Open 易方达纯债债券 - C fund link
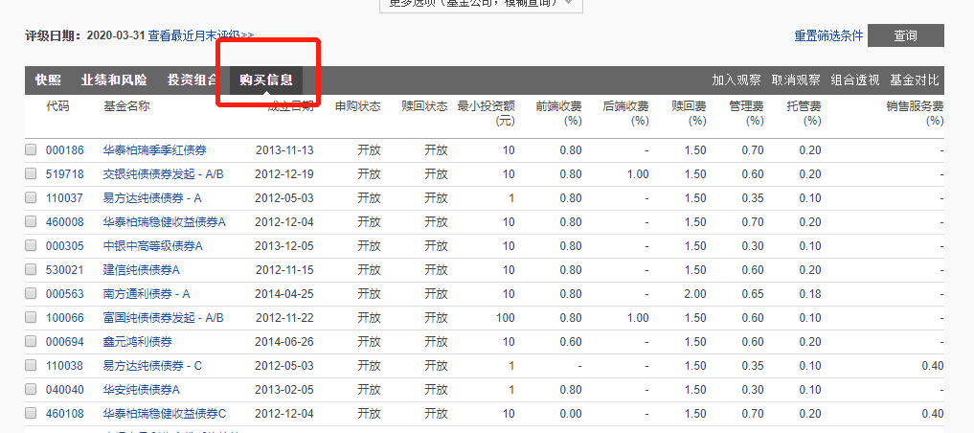This screenshot has width=974, height=433. (x=152, y=366)
